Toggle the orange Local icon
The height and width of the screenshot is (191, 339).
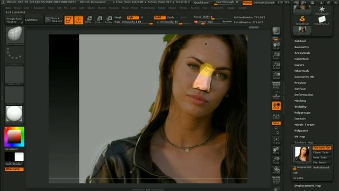tap(276, 106)
